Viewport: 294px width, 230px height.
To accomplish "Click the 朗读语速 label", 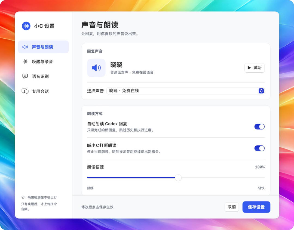I will point(96,167).
